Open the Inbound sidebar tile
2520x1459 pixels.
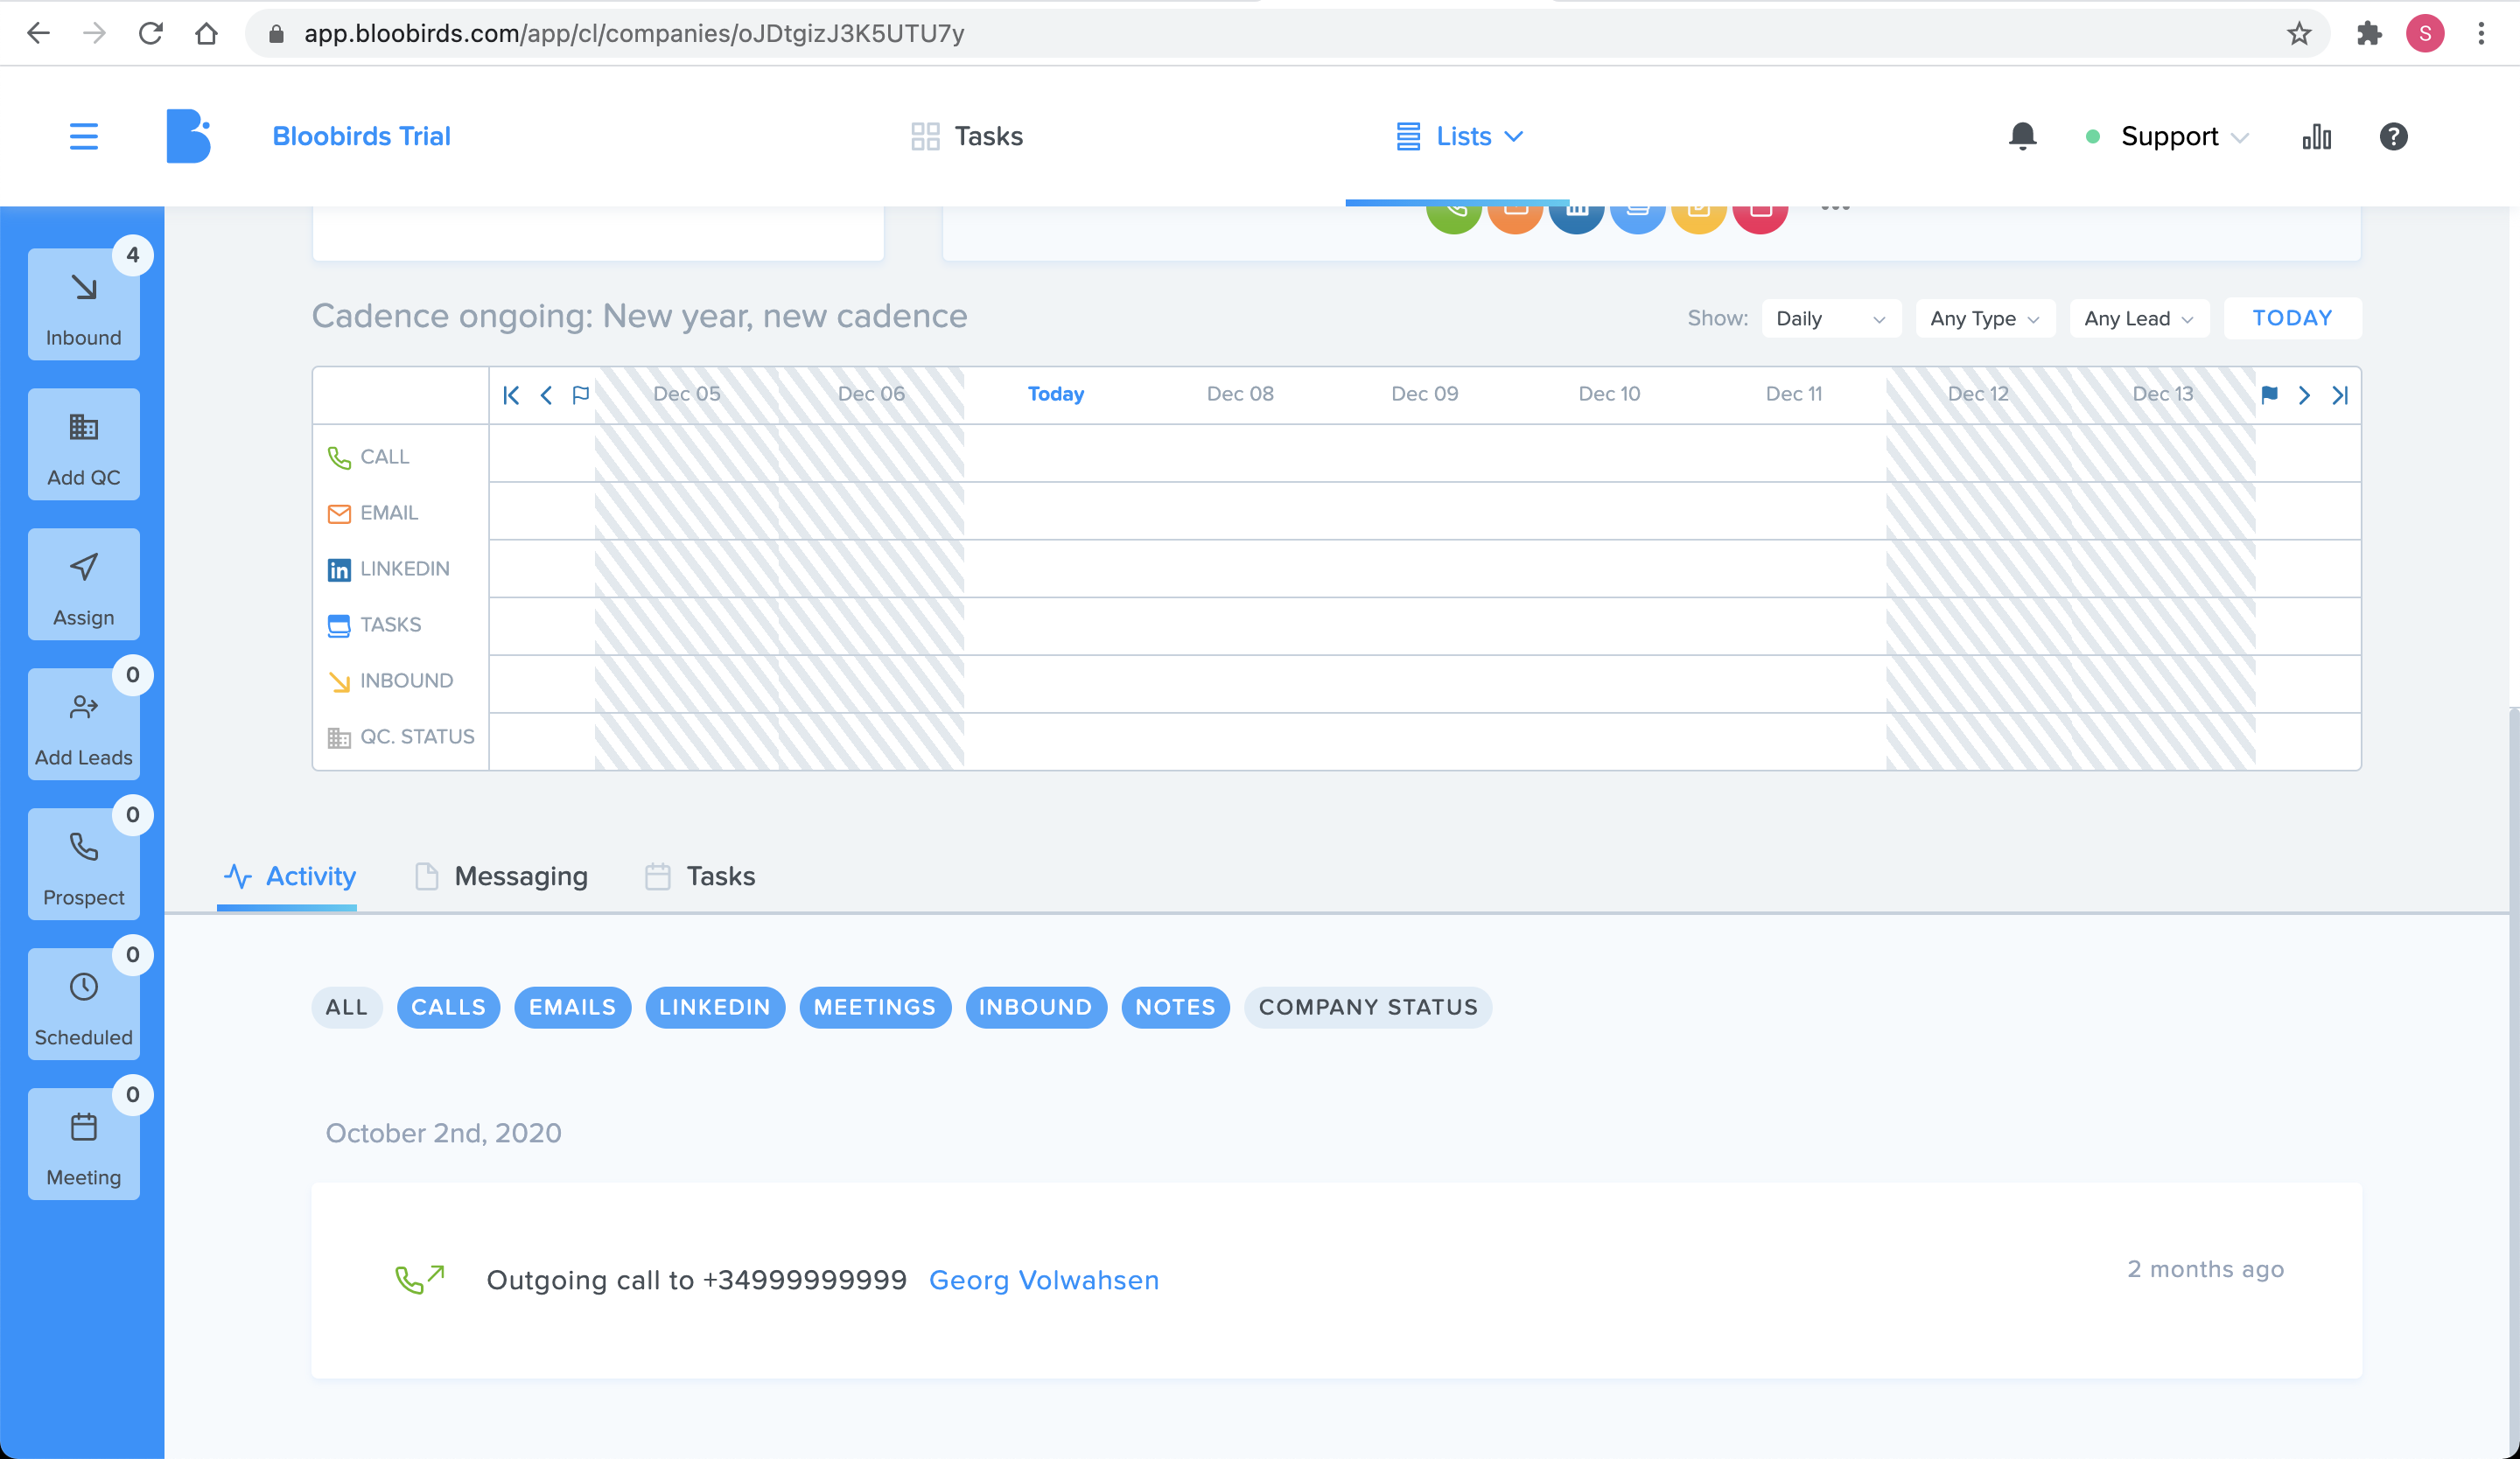(84, 304)
